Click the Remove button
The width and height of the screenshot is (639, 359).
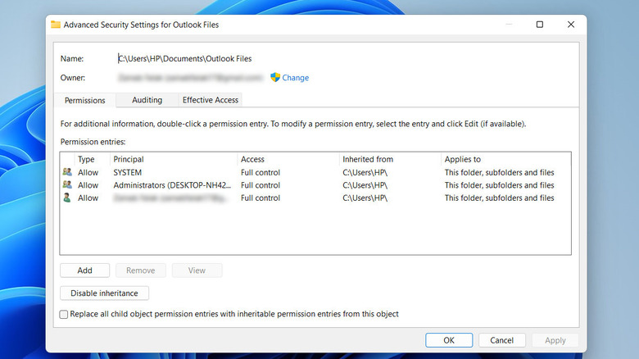point(141,270)
